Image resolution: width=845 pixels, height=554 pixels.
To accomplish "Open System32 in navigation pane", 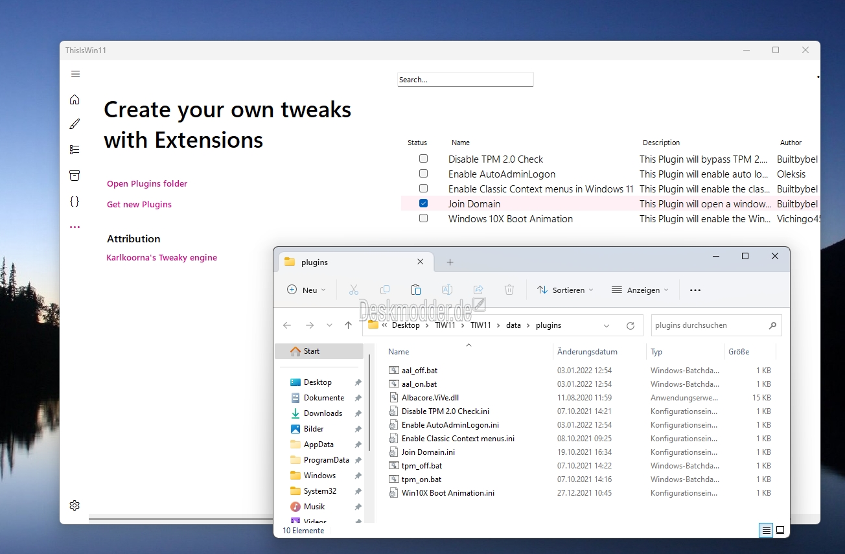I will (320, 491).
